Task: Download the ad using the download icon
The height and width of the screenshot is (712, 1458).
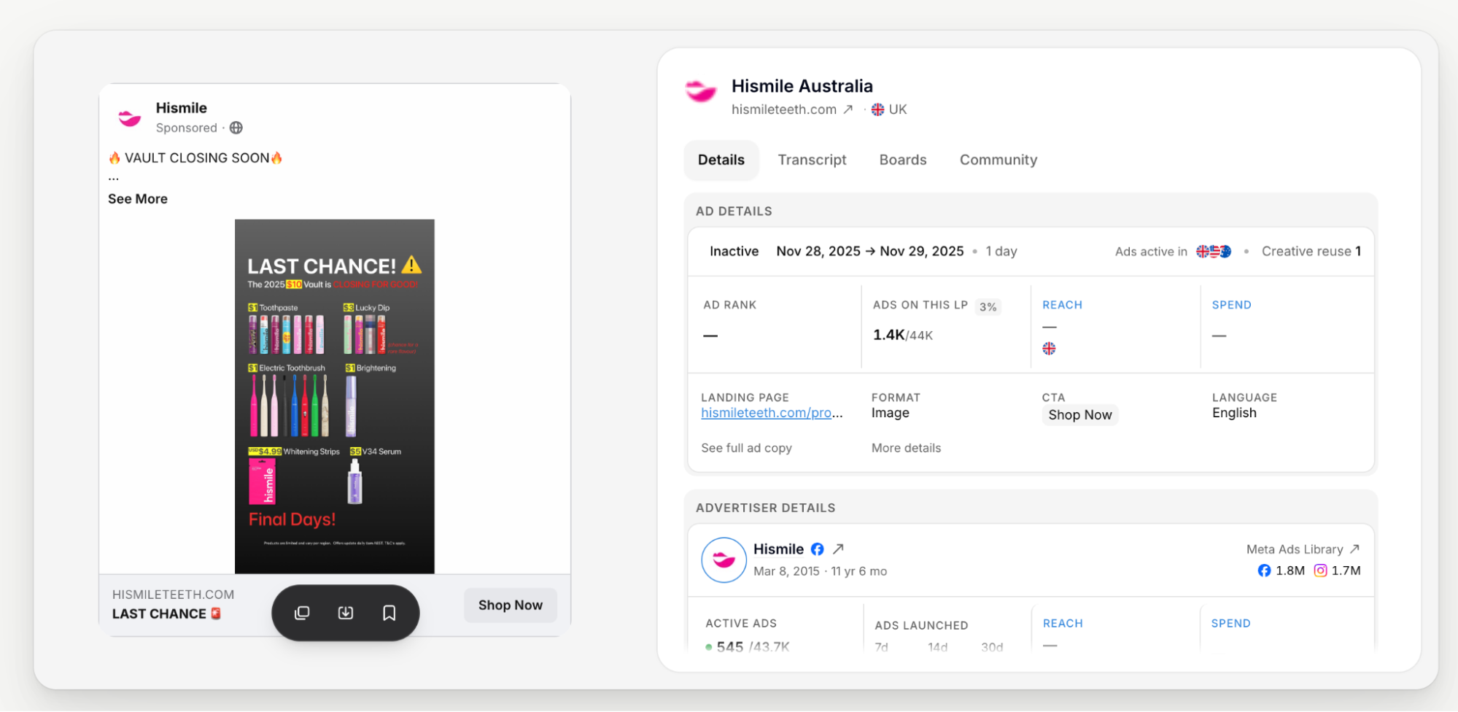Action: [x=346, y=613]
